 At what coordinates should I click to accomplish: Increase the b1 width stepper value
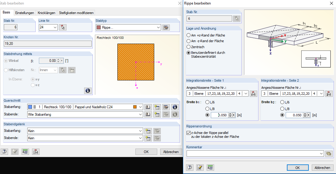pos(230,114)
